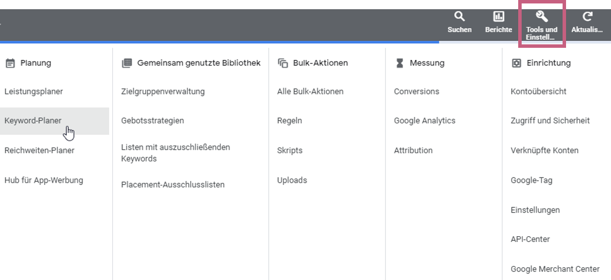This screenshot has width=611, height=280.
Task: Click the Bulk-Aktionen copy icon
Action: point(282,63)
